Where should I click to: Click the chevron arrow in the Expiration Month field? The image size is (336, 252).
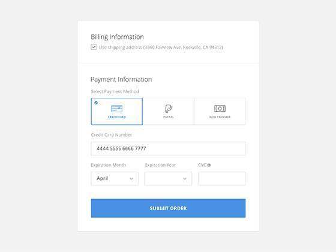point(131,179)
